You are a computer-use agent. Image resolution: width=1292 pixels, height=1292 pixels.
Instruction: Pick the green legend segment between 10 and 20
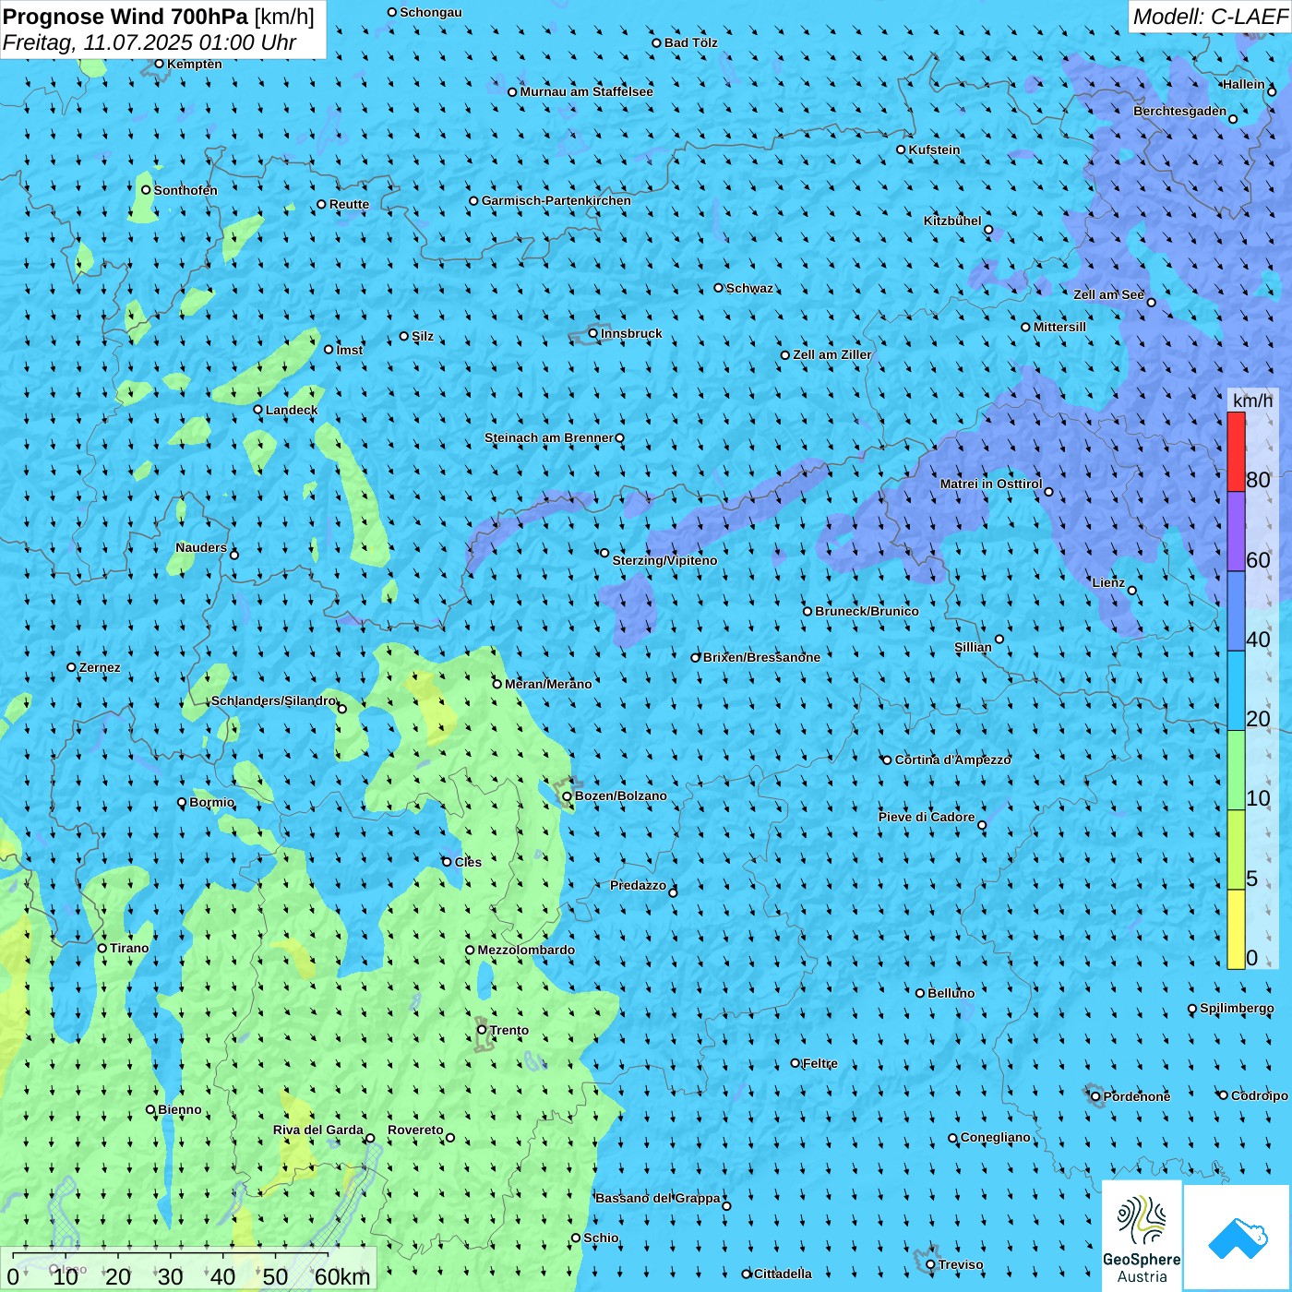coord(1236,770)
